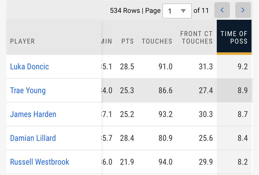Open Trae Young player link
This screenshot has width=259, height=175.
28,90
